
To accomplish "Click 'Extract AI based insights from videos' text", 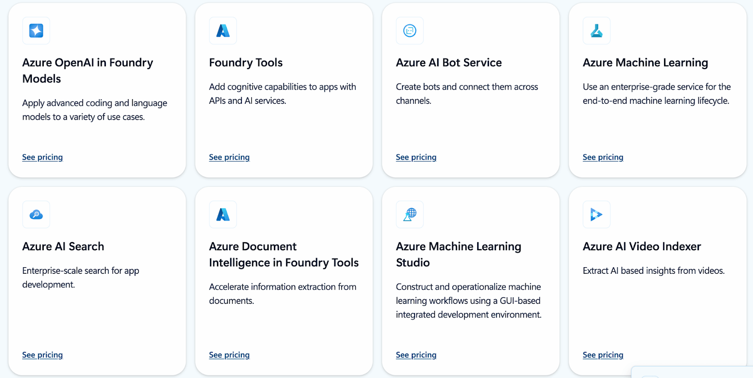I will [654, 271].
